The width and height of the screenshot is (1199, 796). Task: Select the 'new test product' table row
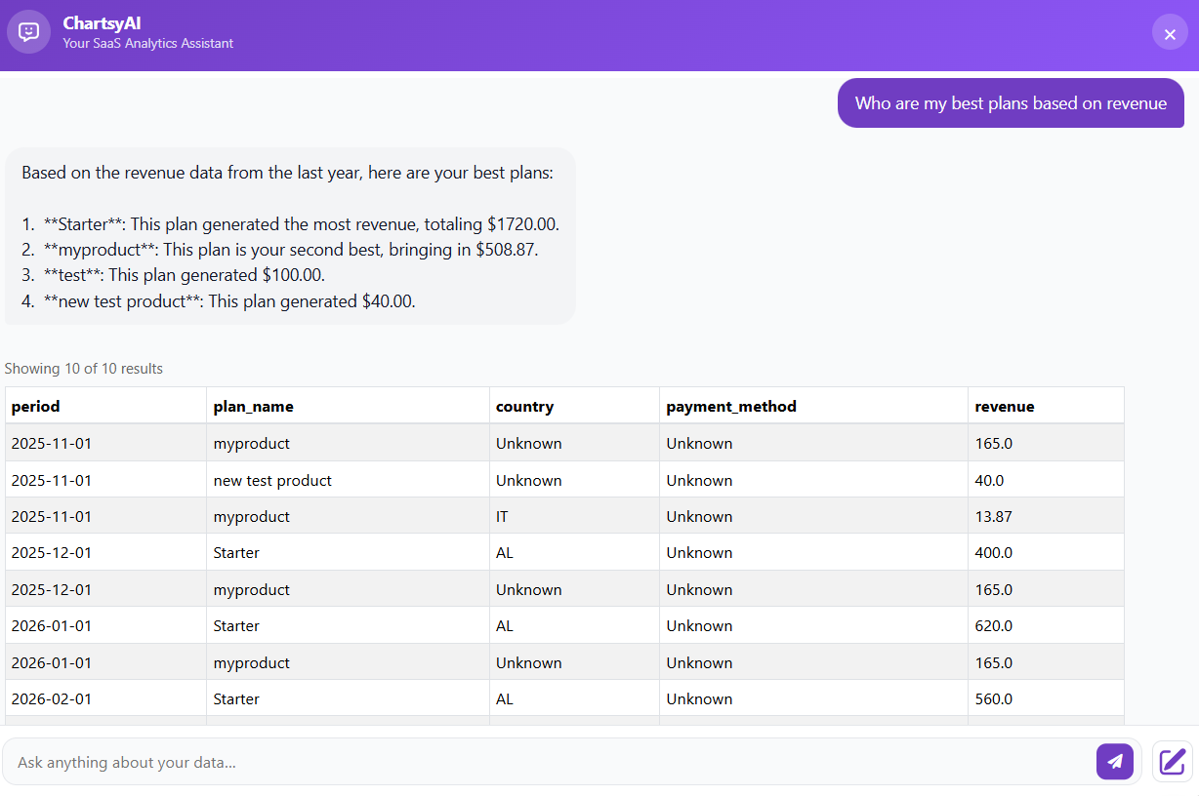(x=391, y=480)
